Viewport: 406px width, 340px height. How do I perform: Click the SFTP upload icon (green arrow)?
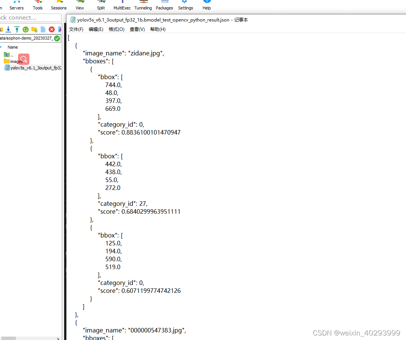click(17, 29)
